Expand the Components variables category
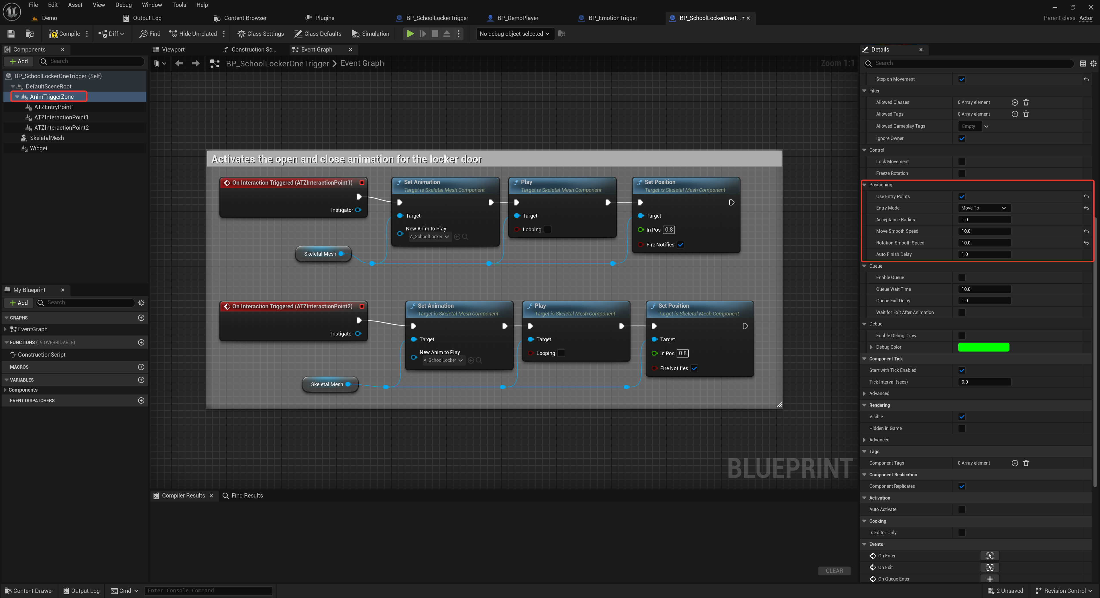This screenshot has width=1100, height=598. pos(5,390)
